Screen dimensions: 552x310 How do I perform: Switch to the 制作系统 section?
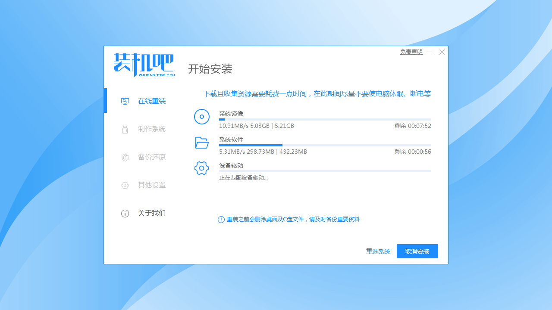point(151,129)
